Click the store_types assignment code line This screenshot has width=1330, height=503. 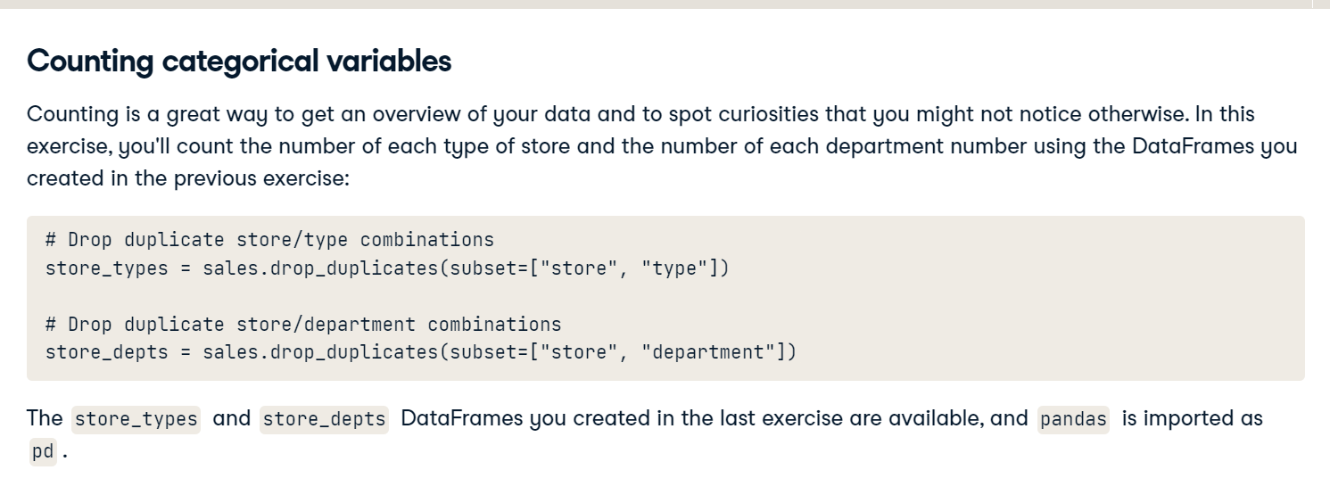pyautogui.click(x=387, y=268)
